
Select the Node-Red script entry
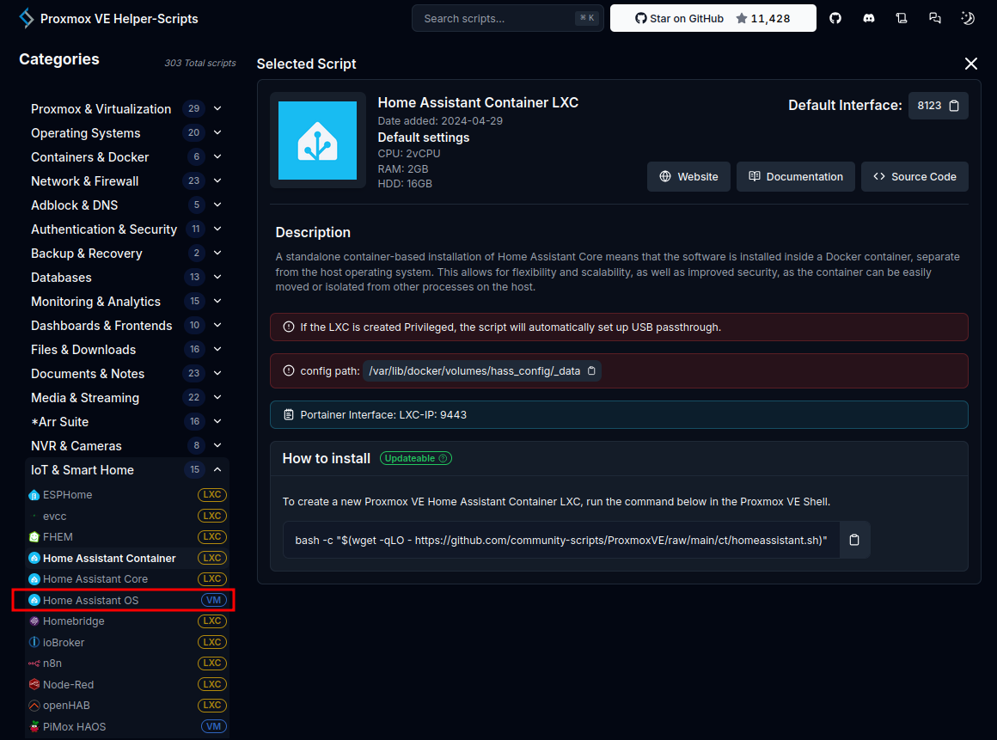pos(68,684)
